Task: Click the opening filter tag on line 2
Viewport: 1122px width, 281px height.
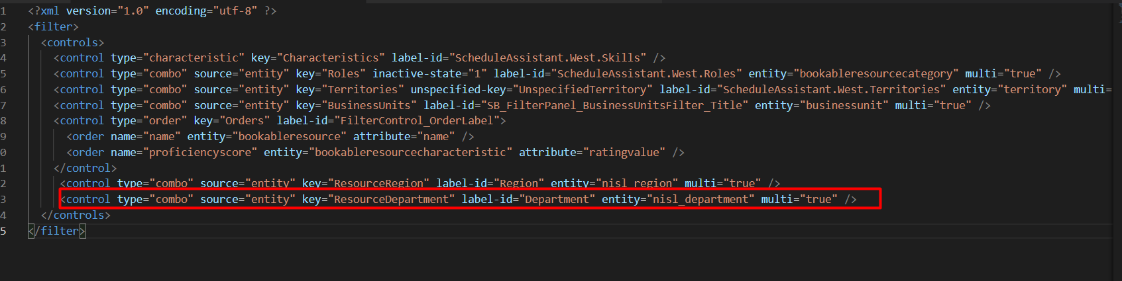Action: (53, 27)
